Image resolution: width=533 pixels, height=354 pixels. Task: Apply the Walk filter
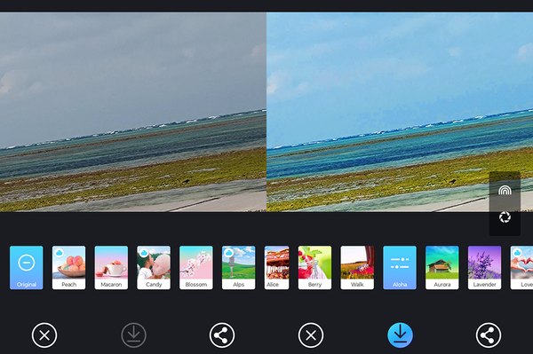click(357, 267)
